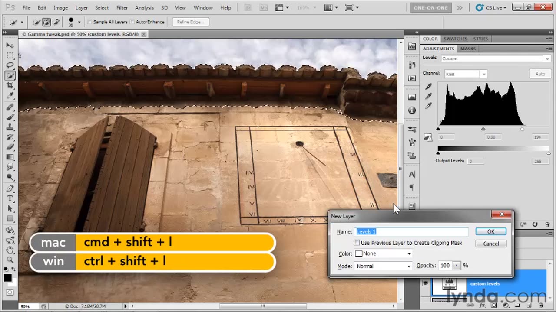Expand the Mode dropdown set to Normal

(x=383, y=266)
